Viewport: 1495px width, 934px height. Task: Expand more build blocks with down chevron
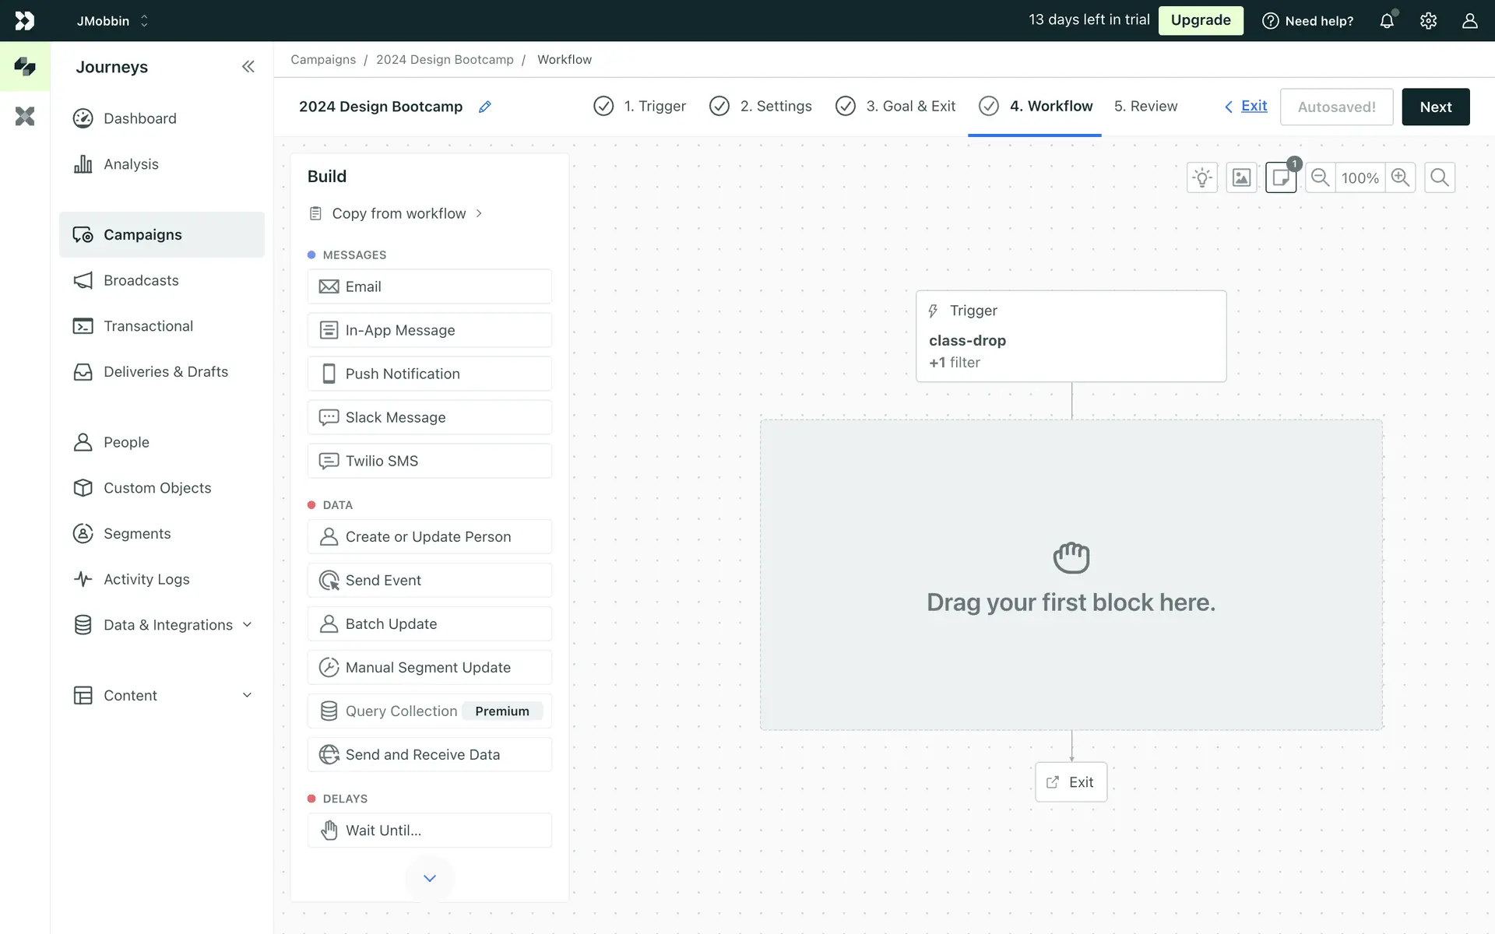point(430,878)
